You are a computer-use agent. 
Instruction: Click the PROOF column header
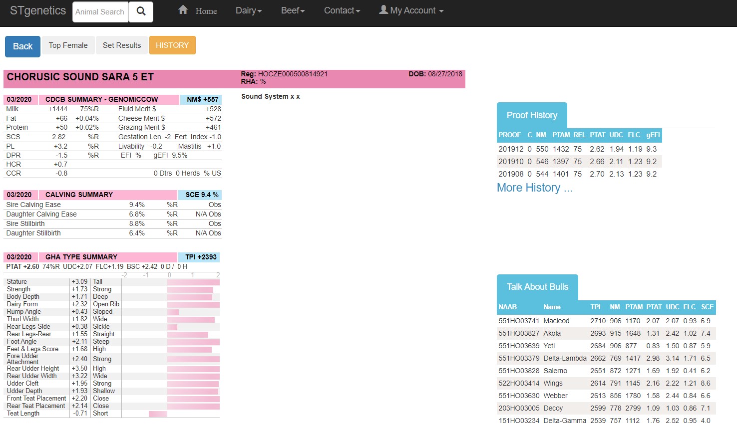click(509, 135)
